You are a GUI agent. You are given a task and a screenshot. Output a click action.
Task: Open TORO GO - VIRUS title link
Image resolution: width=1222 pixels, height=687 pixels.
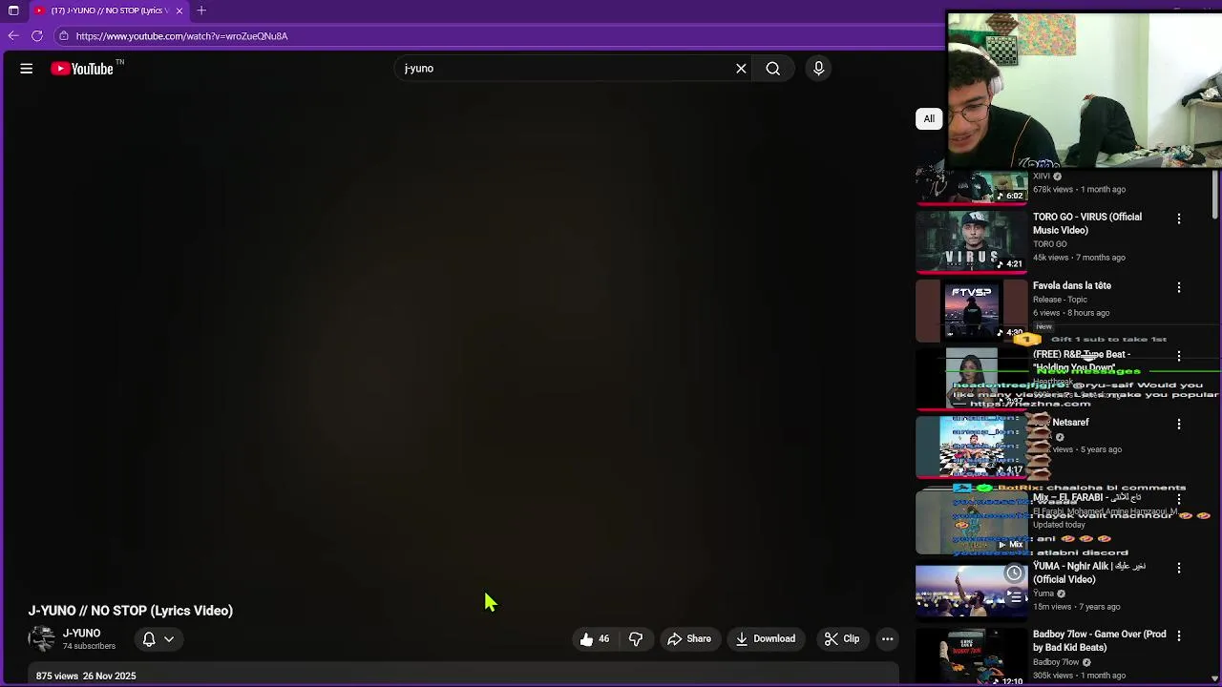pyautogui.click(x=1087, y=223)
